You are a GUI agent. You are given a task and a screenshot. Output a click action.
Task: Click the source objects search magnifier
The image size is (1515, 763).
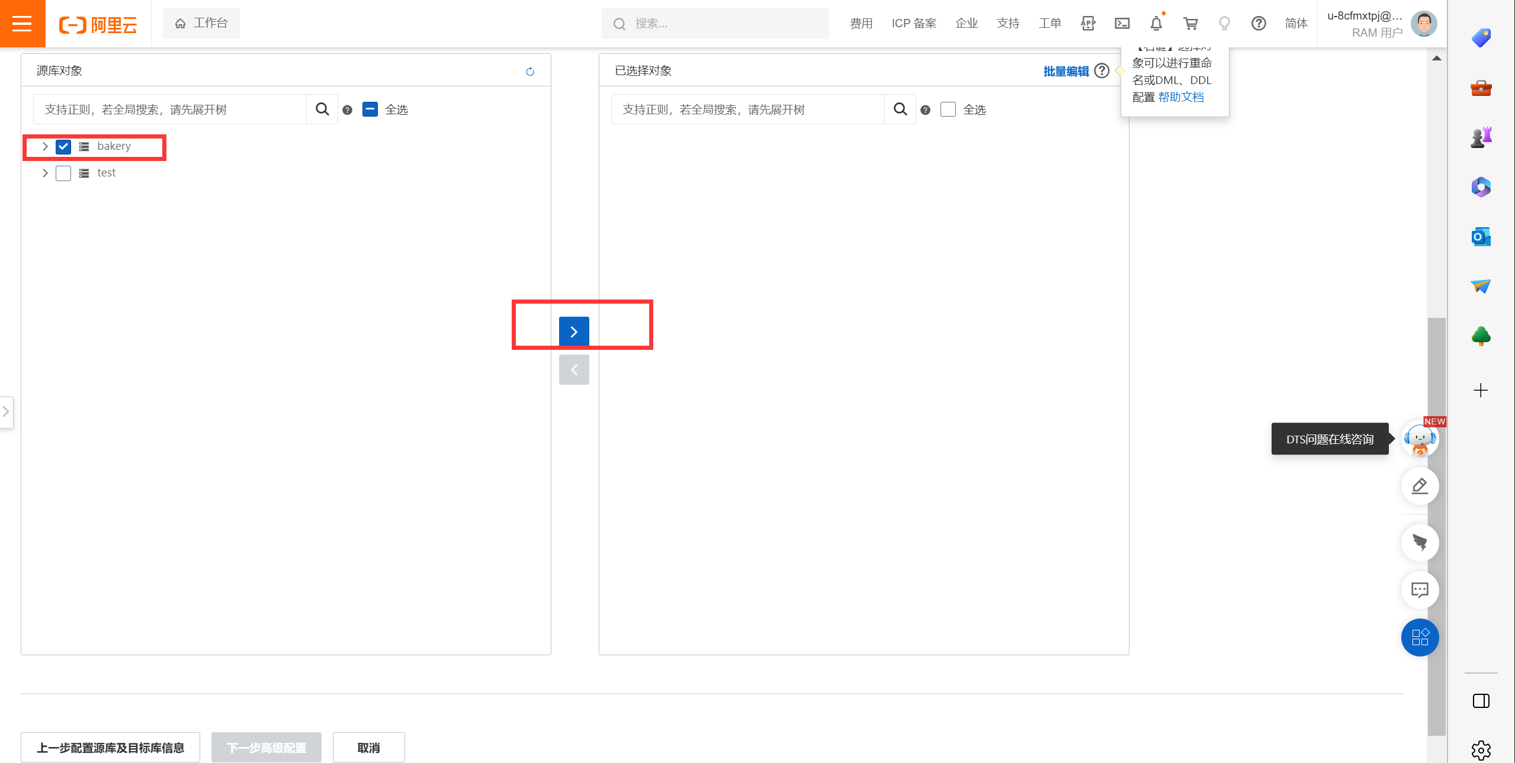(322, 110)
